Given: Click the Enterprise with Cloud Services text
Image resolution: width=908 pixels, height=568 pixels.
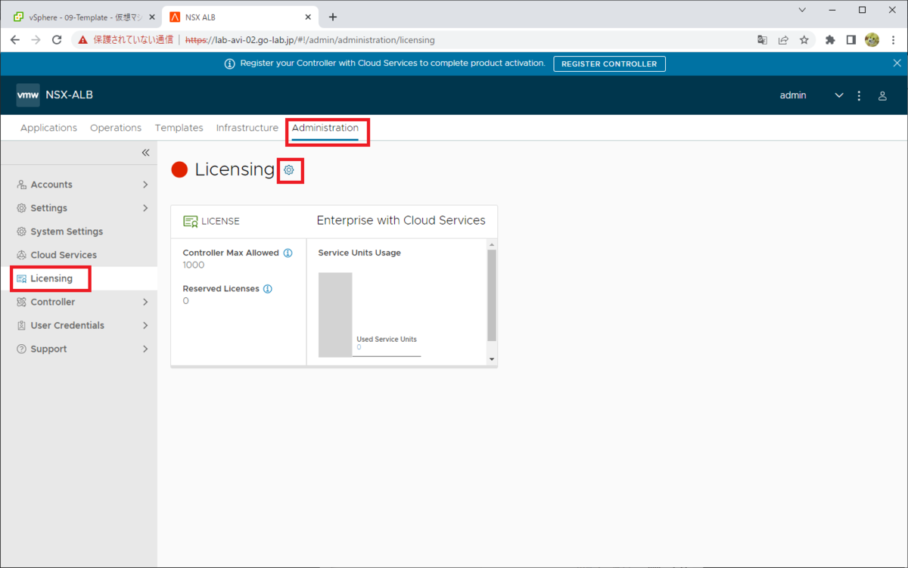Looking at the screenshot, I should pyautogui.click(x=401, y=220).
